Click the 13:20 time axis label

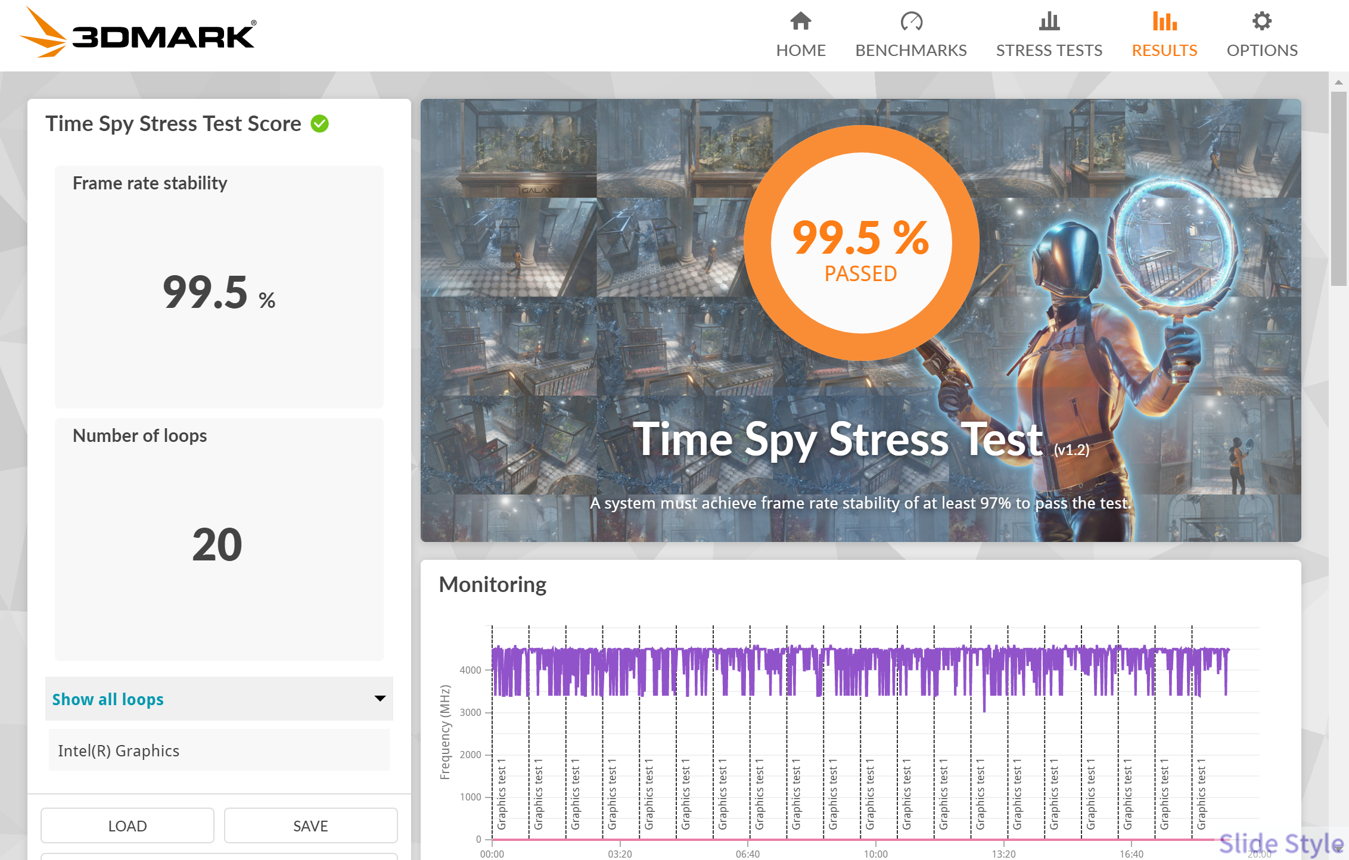(x=1003, y=854)
